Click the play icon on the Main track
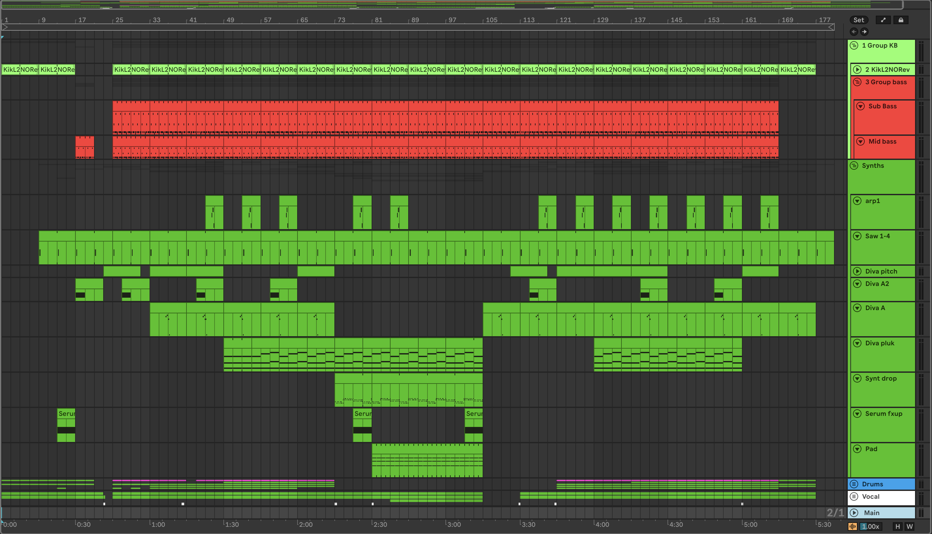Image resolution: width=932 pixels, height=534 pixels. click(x=854, y=513)
